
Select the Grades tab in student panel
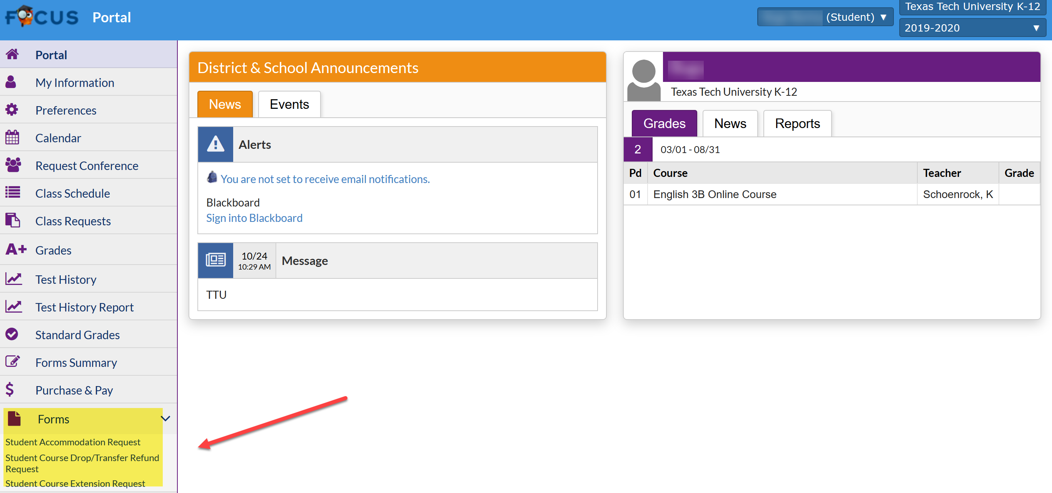[665, 123]
